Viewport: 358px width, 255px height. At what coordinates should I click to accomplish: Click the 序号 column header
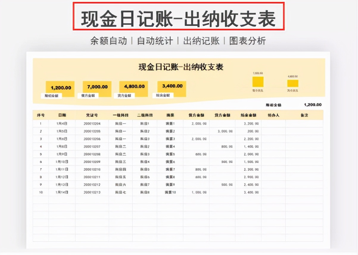[x=41, y=115]
